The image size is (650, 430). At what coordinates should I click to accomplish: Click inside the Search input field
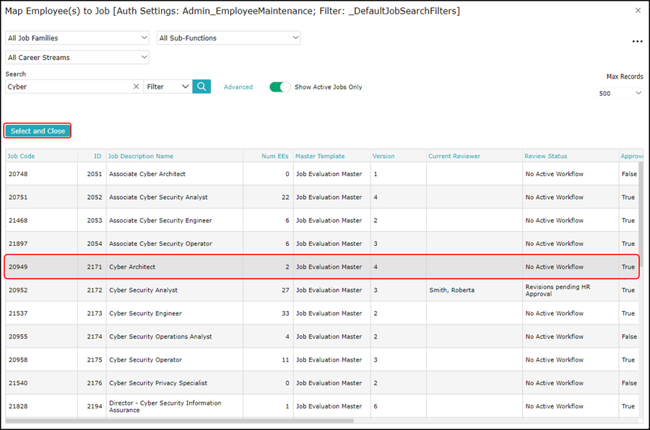(x=69, y=87)
